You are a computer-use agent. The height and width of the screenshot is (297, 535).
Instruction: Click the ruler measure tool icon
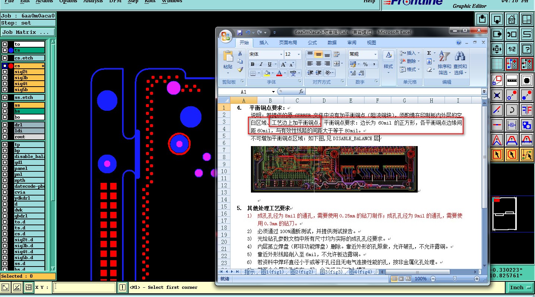point(512,80)
